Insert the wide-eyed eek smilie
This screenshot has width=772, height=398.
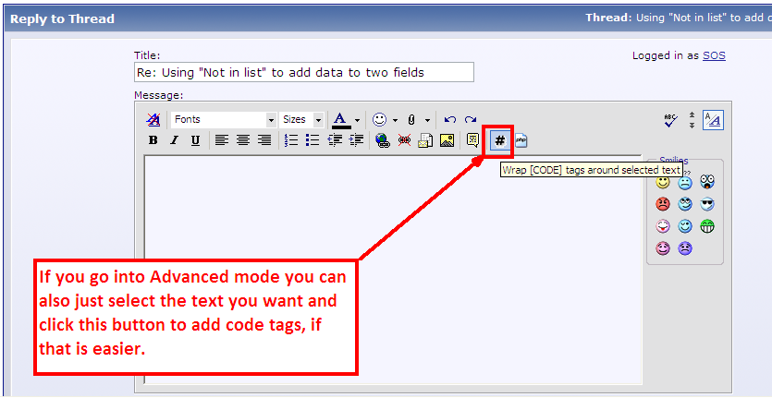pyautogui.click(x=707, y=182)
